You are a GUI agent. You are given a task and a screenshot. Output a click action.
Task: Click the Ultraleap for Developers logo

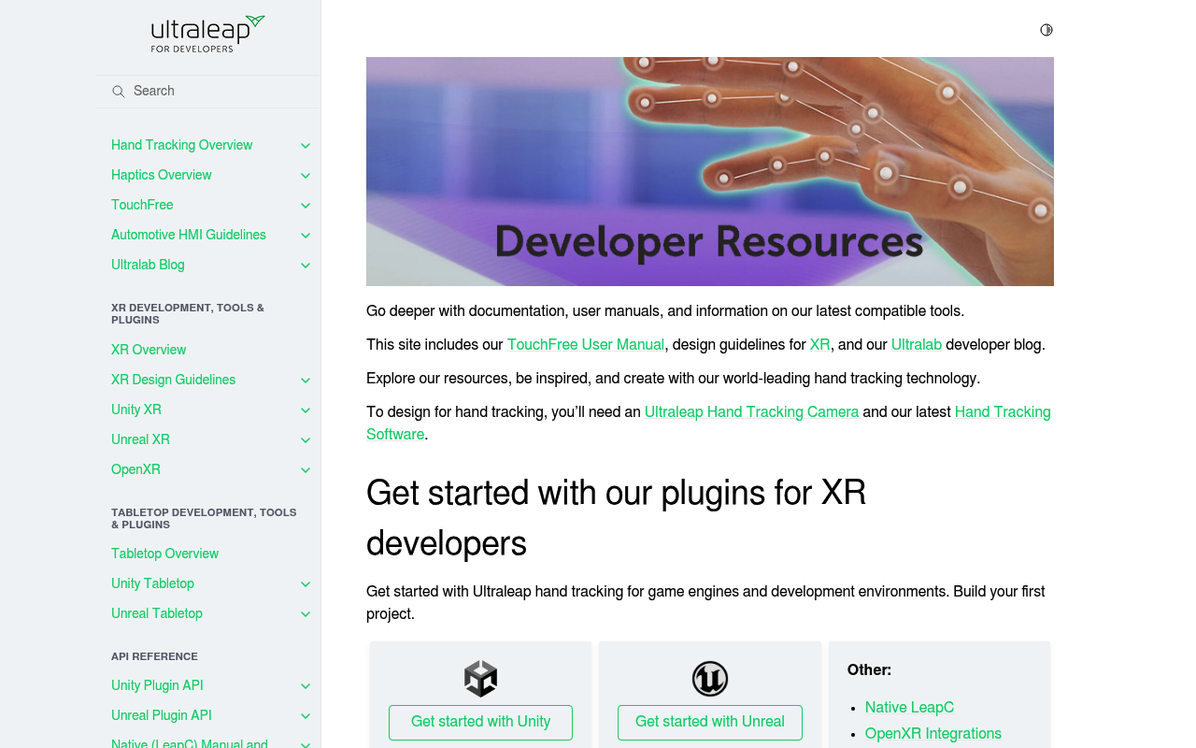[208, 35]
